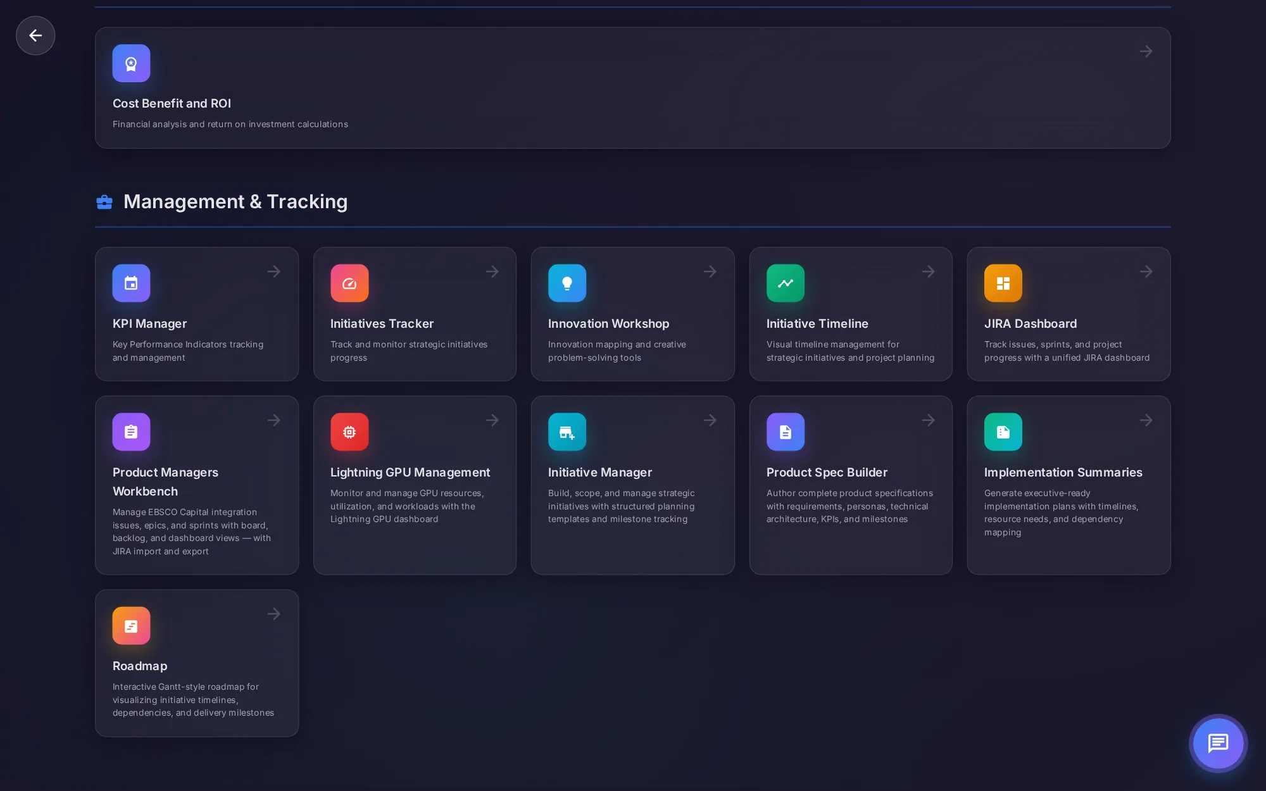Screen dimensions: 1266x791
Task: Select the Lightning GPU Management title
Action: click(x=410, y=472)
